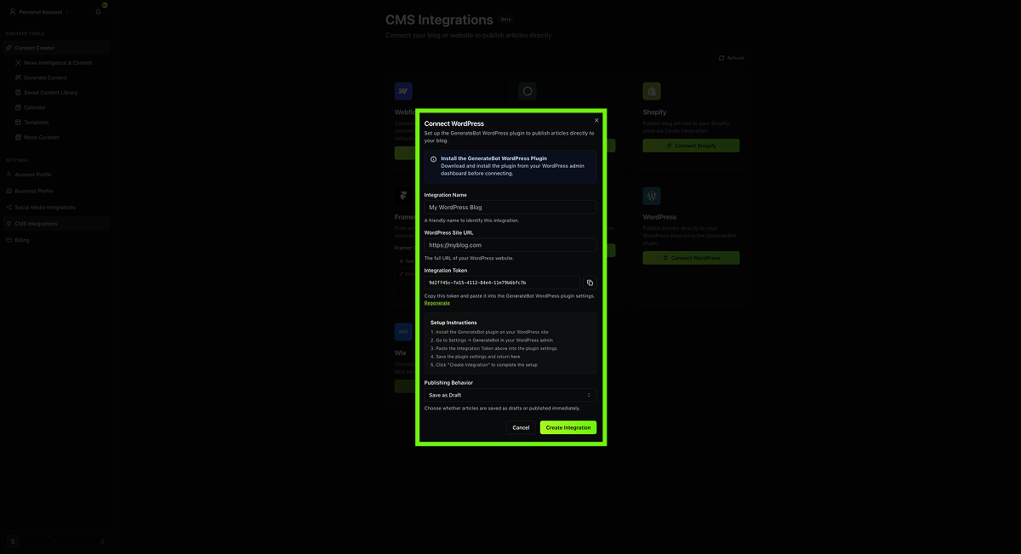The image size is (1021, 555).
Task: Open Content Creator in sidebar
Action: pyautogui.click(x=55, y=48)
